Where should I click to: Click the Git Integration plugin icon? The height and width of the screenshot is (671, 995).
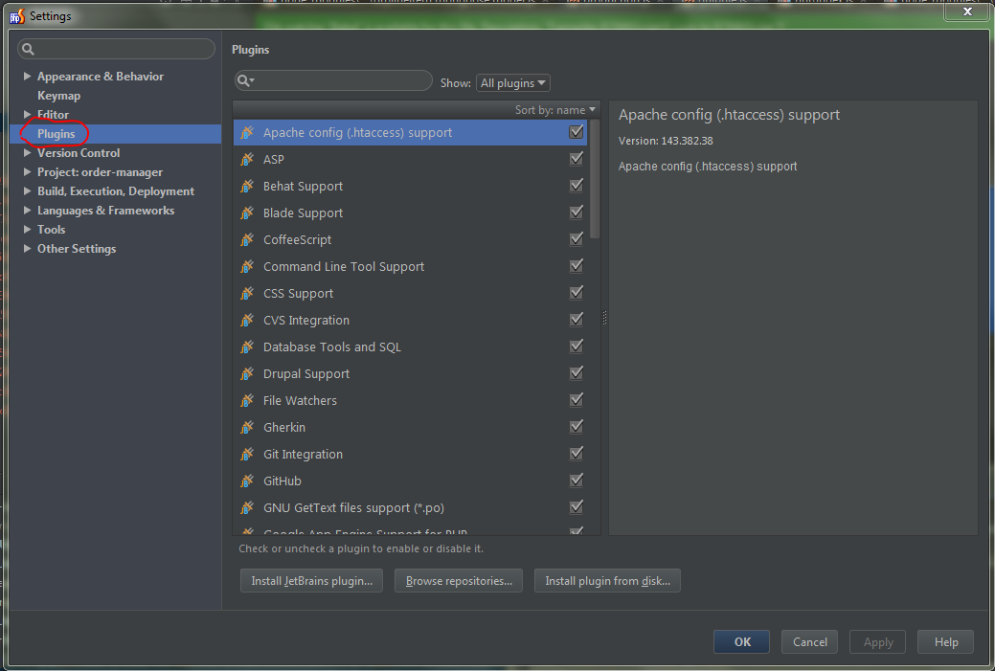pyautogui.click(x=247, y=454)
